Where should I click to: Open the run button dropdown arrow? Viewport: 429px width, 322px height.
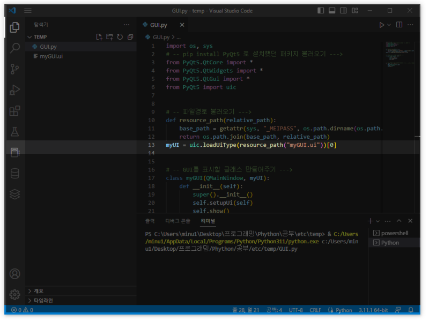pos(390,25)
